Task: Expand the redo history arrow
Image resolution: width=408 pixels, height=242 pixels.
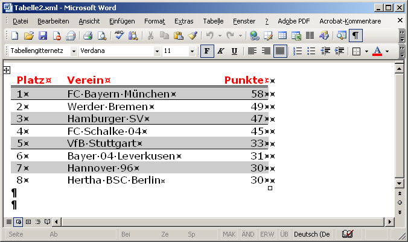Action: pyautogui.click(x=240, y=36)
